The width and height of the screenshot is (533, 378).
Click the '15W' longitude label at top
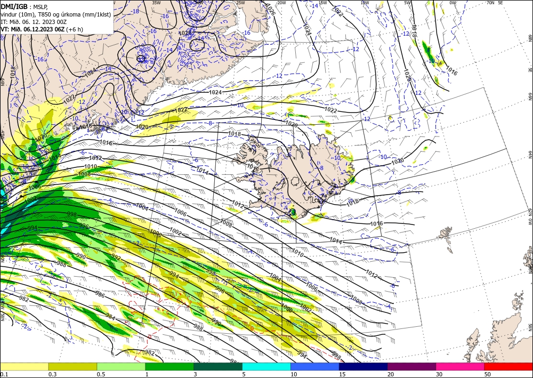click(x=322, y=3)
